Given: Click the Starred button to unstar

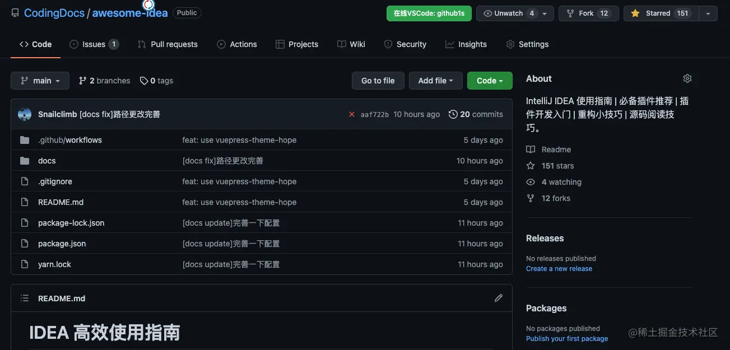Looking at the screenshot, I should point(661,13).
